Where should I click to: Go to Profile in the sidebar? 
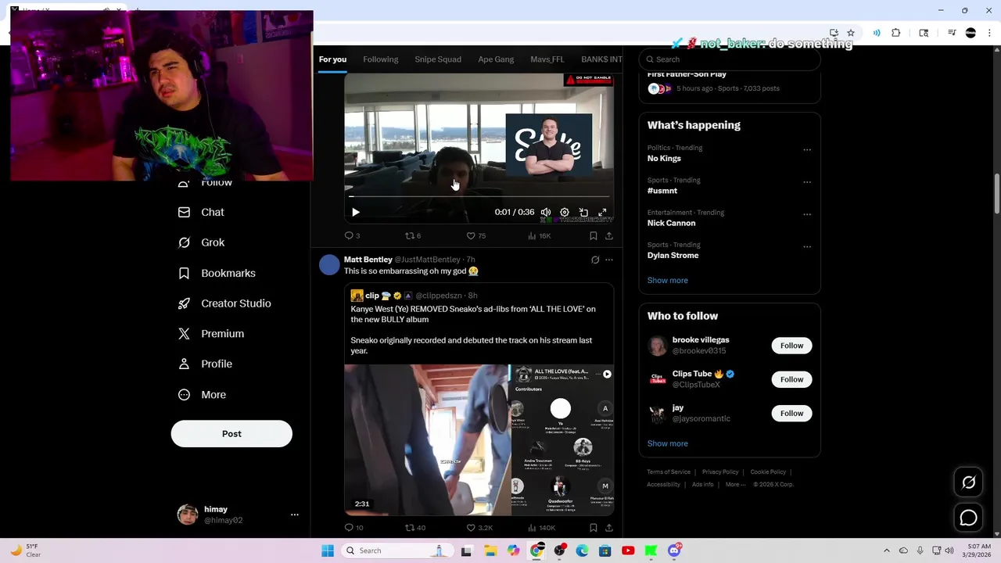coord(205,364)
